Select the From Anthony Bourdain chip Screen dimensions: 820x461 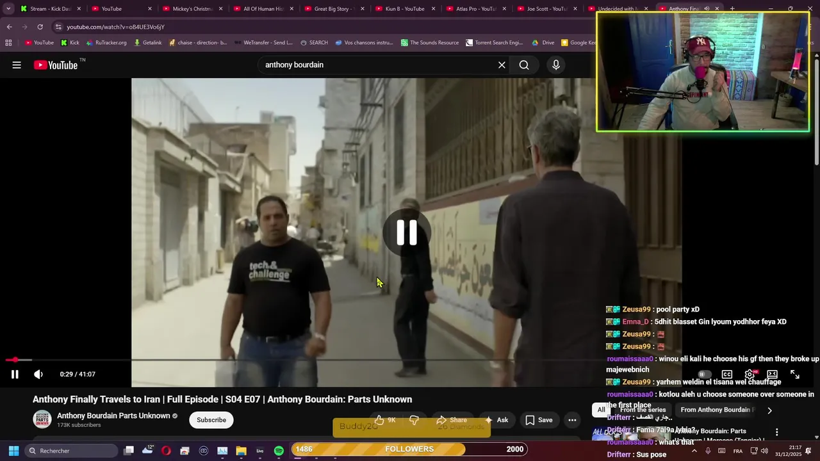pyautogui.click(x=716, y=410)
